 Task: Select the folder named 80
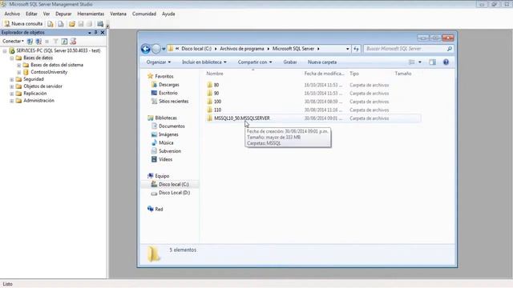click(x=216, y=85)
